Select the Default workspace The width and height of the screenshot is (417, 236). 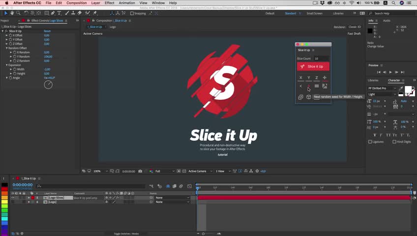tap(269, 13)
